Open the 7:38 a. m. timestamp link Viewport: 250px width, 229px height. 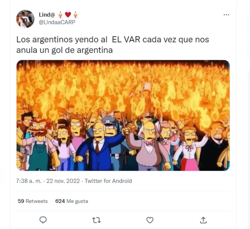29,181
